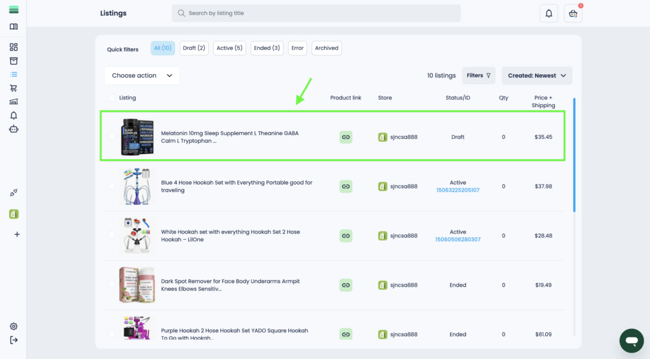
Task: Open the notifications bell in top bar
Action: coord(548,13)
